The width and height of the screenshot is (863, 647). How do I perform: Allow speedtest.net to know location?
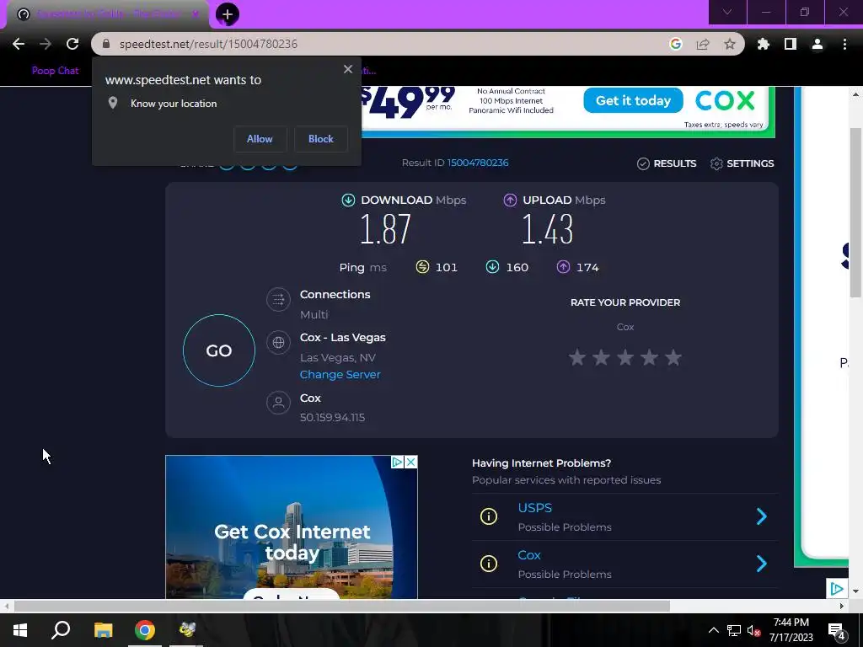pyautogui.click(x=260, y=139)
